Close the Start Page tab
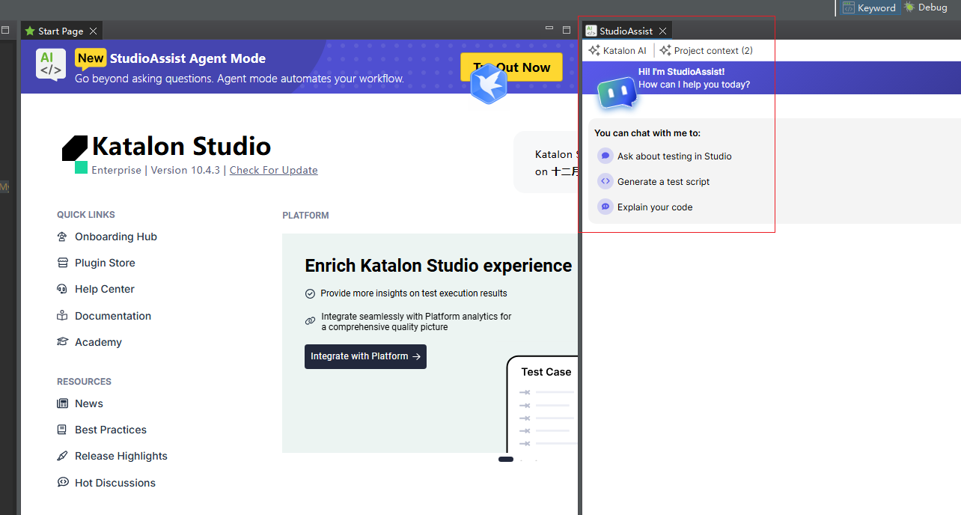This screenshot has width=961, height=515. [93, 31]
